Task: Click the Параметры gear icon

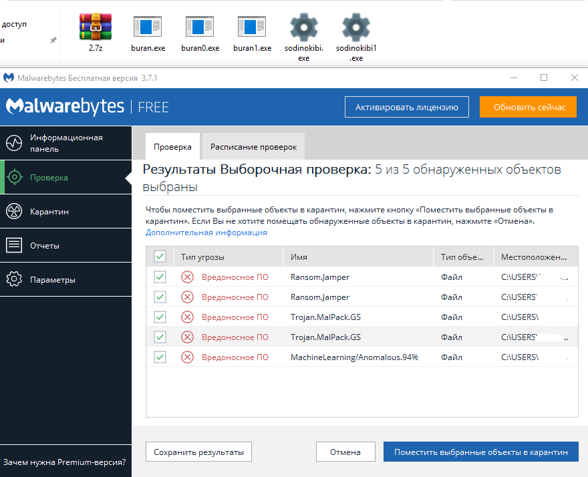Action: click(x=14, y=279)
